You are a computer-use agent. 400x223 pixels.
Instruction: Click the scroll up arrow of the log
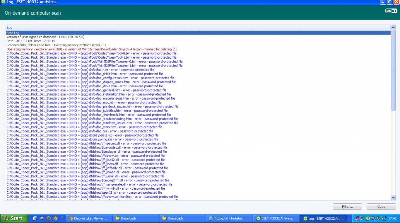[x=393, y=28]
